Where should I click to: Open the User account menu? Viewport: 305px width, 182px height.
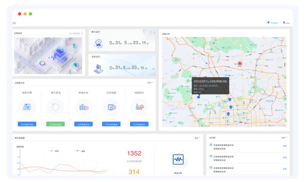coord(286,23)
